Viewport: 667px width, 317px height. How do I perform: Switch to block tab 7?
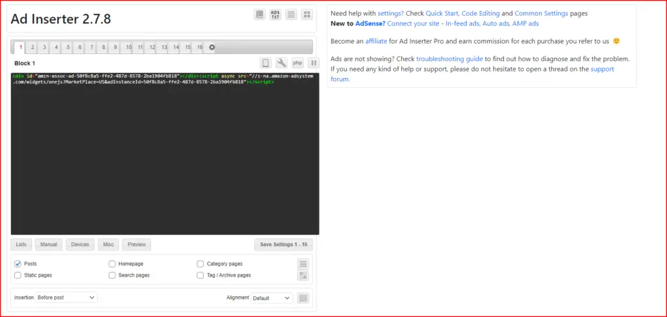pos(92,48)
